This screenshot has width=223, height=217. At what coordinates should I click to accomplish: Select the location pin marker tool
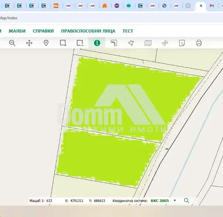point(46,43)
